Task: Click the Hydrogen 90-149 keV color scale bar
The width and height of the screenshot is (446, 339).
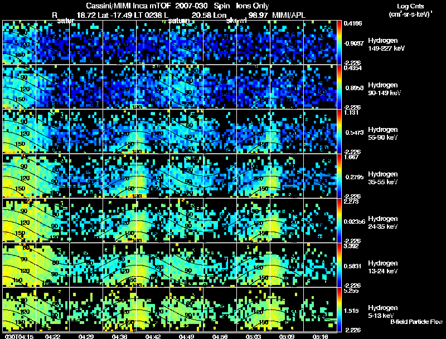Action: [x=339, y=87]
